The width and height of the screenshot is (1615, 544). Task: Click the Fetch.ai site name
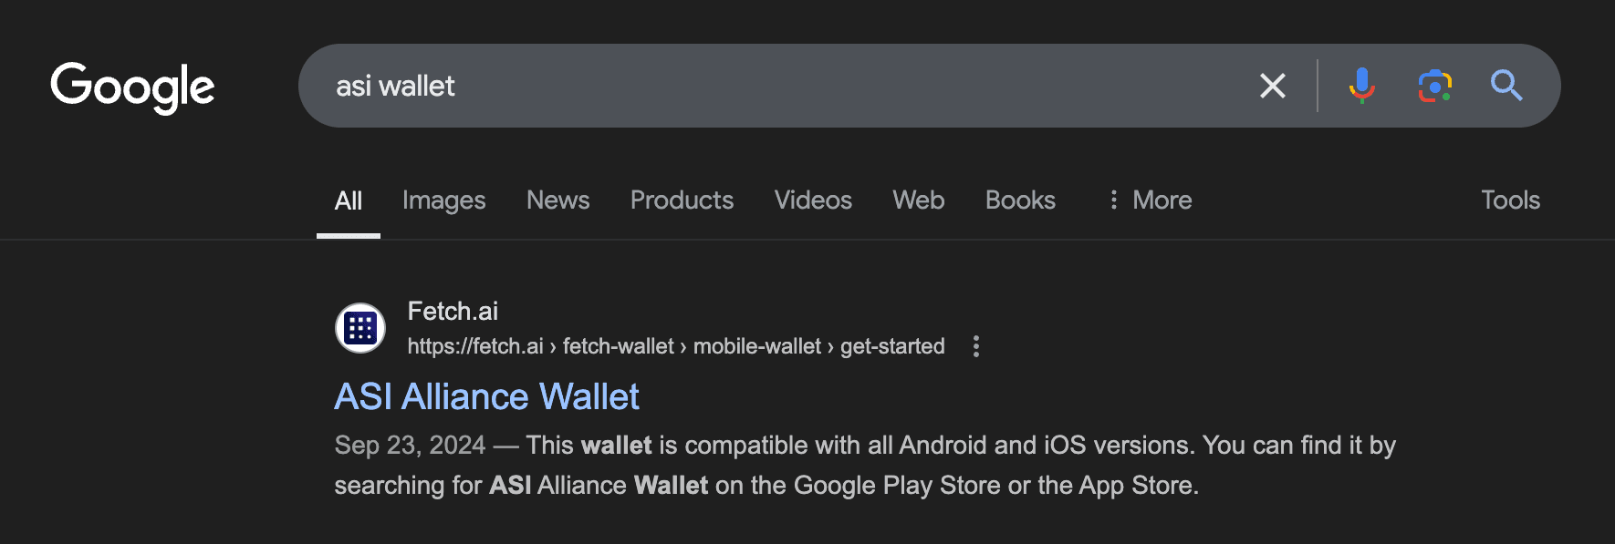[x=453, y=312]
